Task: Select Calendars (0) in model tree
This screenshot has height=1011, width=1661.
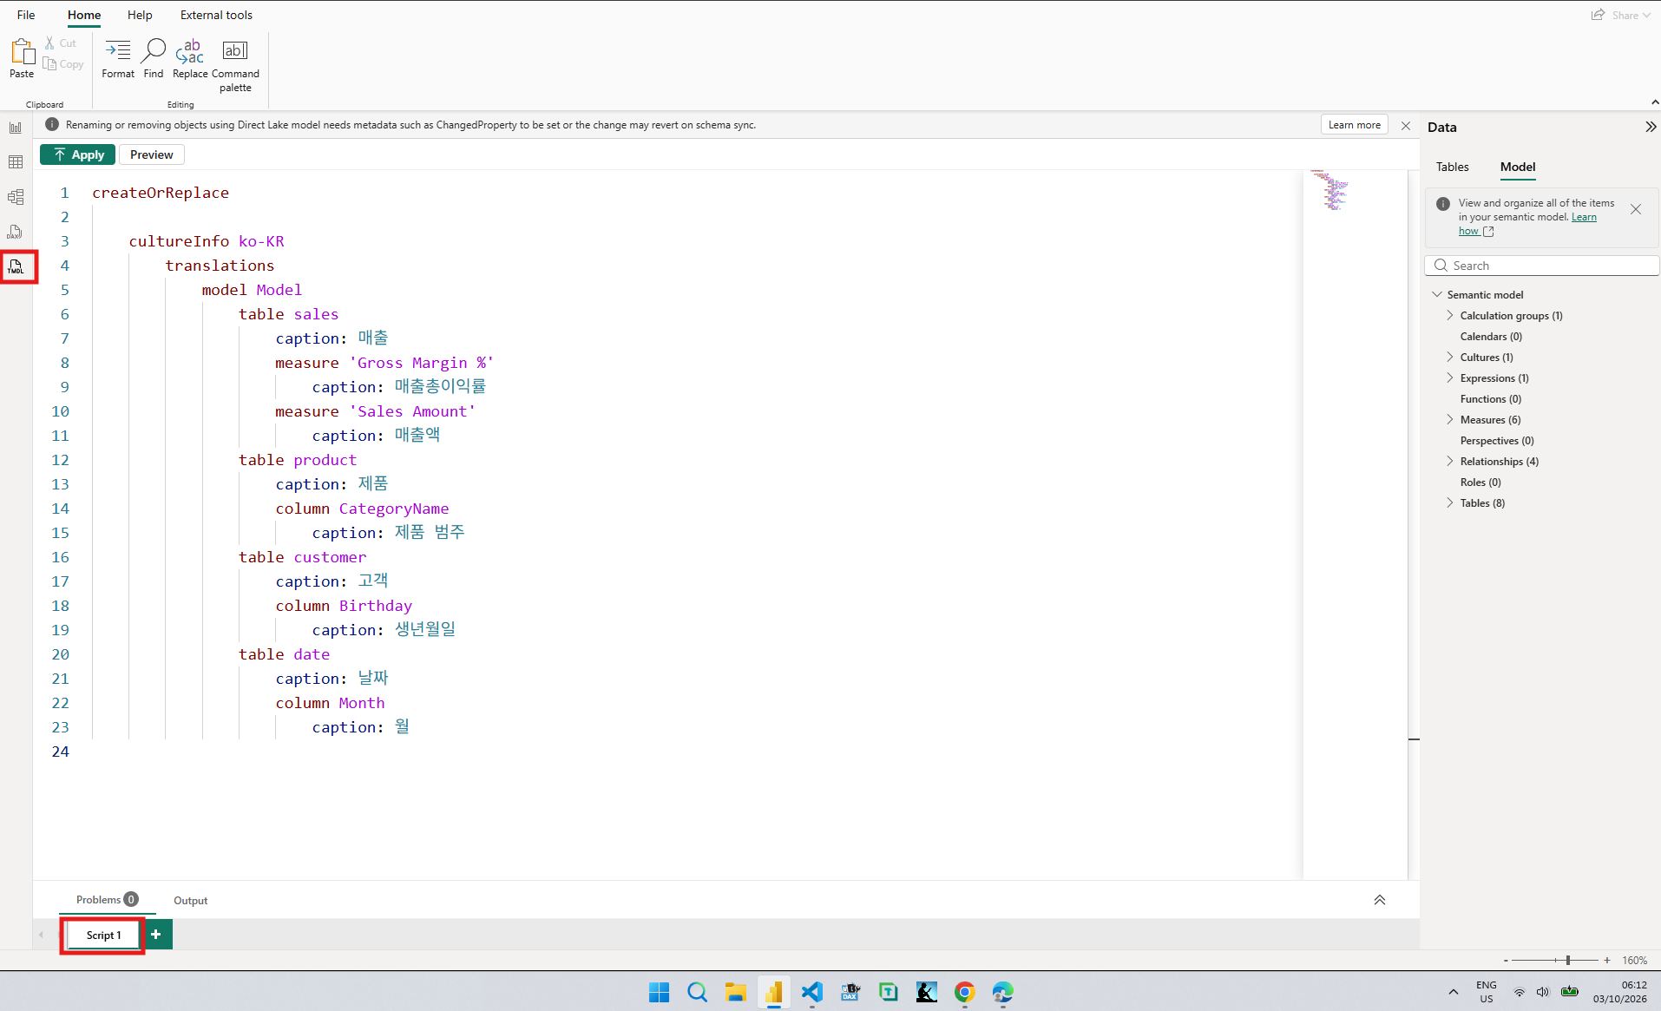Action: [1491, 337]
